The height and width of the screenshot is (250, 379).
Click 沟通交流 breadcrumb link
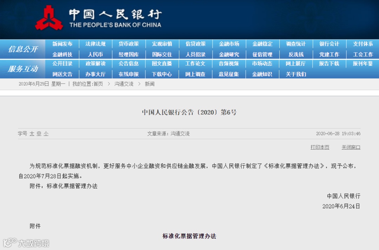click(124, 84)
